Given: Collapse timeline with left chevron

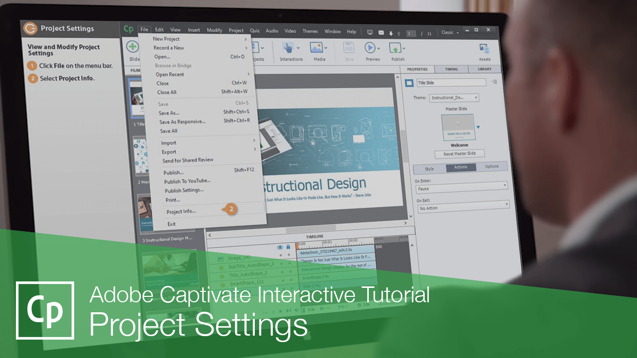Looking at the screenshot, I should [x=210, y=236].
